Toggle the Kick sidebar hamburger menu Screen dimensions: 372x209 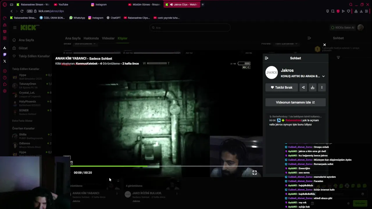point(15,28)
